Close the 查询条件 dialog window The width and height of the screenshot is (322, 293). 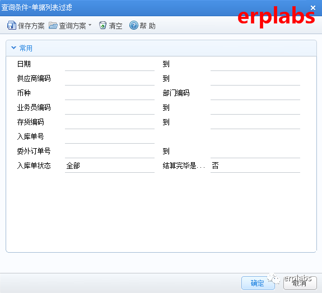tap(313, 8)
